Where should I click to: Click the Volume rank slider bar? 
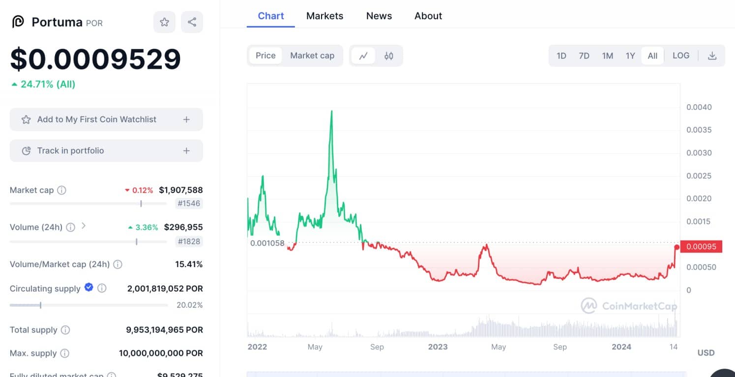88,242
